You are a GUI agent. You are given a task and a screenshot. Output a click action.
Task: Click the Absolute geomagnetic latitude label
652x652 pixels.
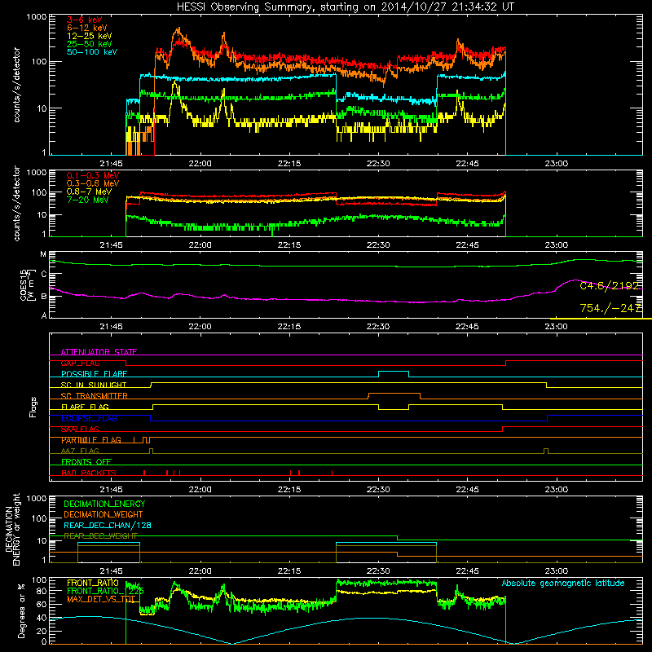coord(563,584)
